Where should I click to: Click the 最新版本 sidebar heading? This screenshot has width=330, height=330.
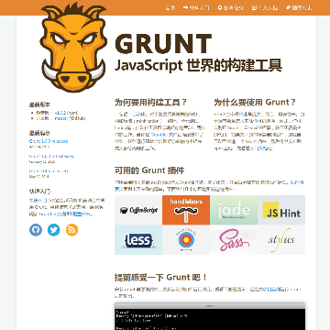[x=39, y=104]
